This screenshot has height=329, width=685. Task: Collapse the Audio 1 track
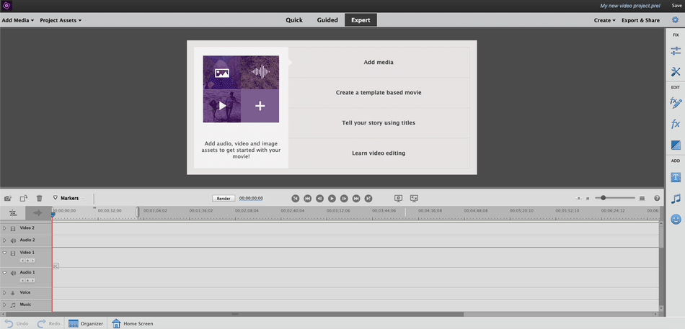4,273
